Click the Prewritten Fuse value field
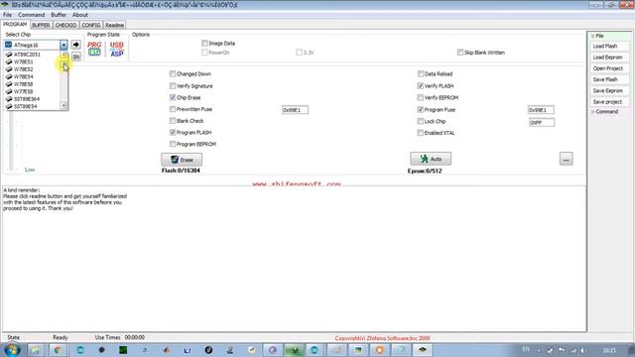Screen dimensions: 635x357 [x=295, y=110]
